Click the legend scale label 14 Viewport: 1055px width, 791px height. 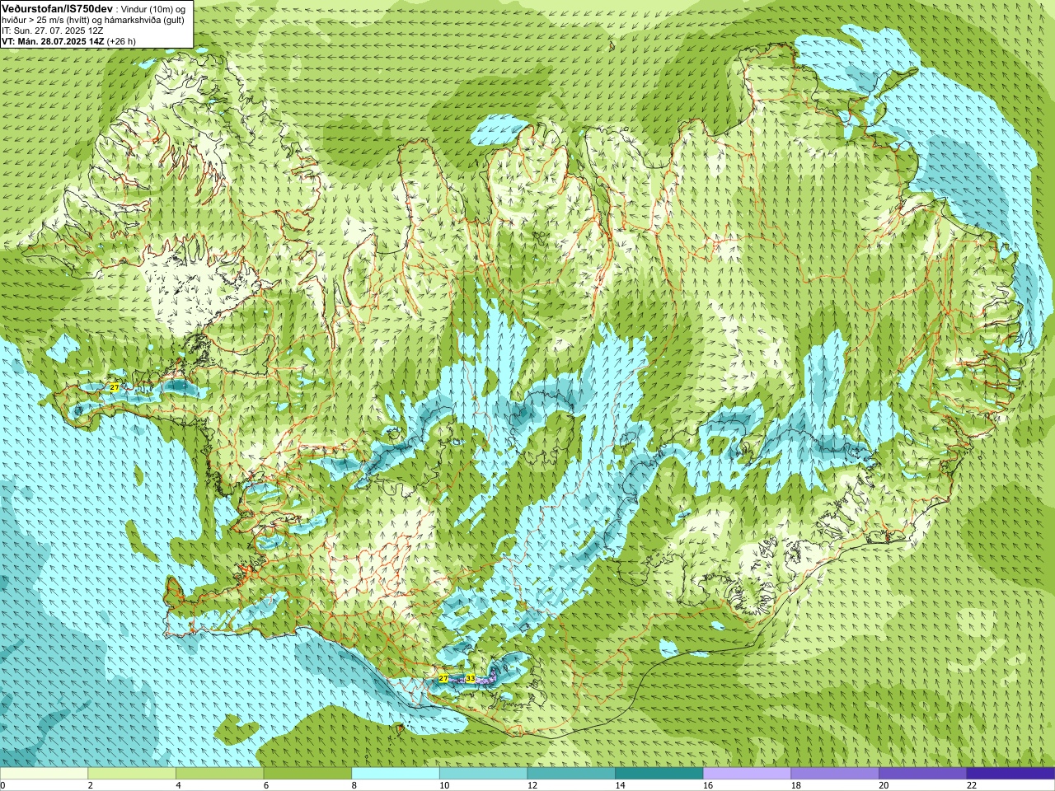[x=620, y=785]
